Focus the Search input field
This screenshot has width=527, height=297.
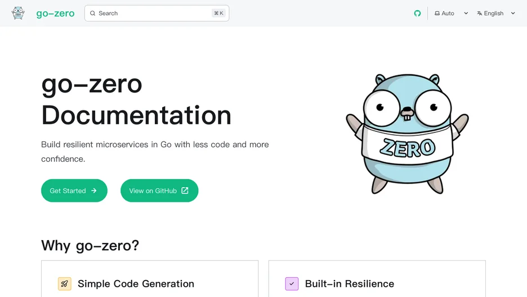pos(157,13)
